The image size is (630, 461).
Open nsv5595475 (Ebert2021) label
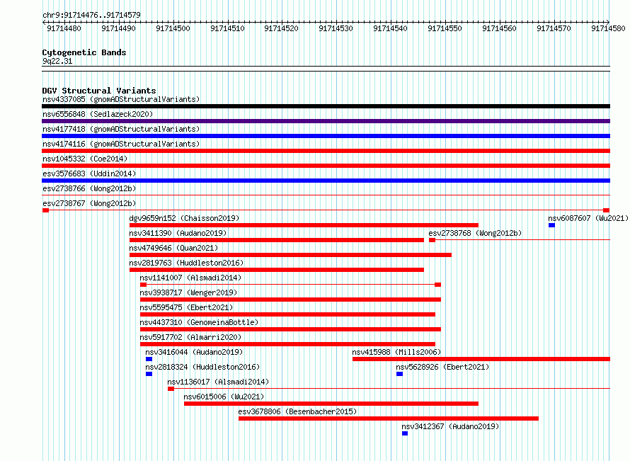[186, 307]
